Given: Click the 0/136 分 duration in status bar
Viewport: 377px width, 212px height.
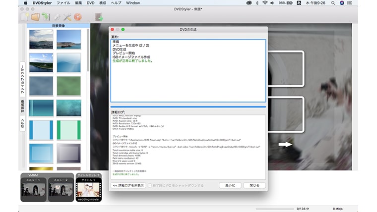Looking at the screenshot, I should [303, 209].
